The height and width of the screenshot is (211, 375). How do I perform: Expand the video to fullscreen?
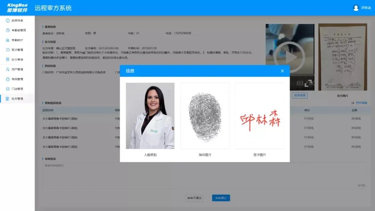[x=310, y=83]
